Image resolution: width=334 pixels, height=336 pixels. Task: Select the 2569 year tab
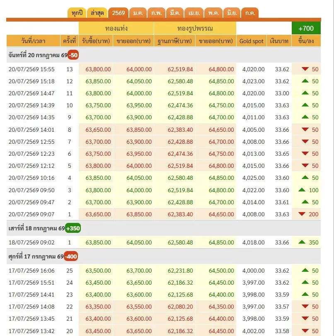119,13
